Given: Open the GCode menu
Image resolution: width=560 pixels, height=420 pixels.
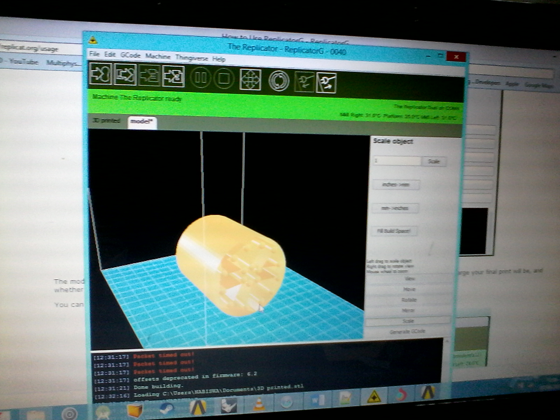Looking at the screenshot, I should (x=130, y=55).
